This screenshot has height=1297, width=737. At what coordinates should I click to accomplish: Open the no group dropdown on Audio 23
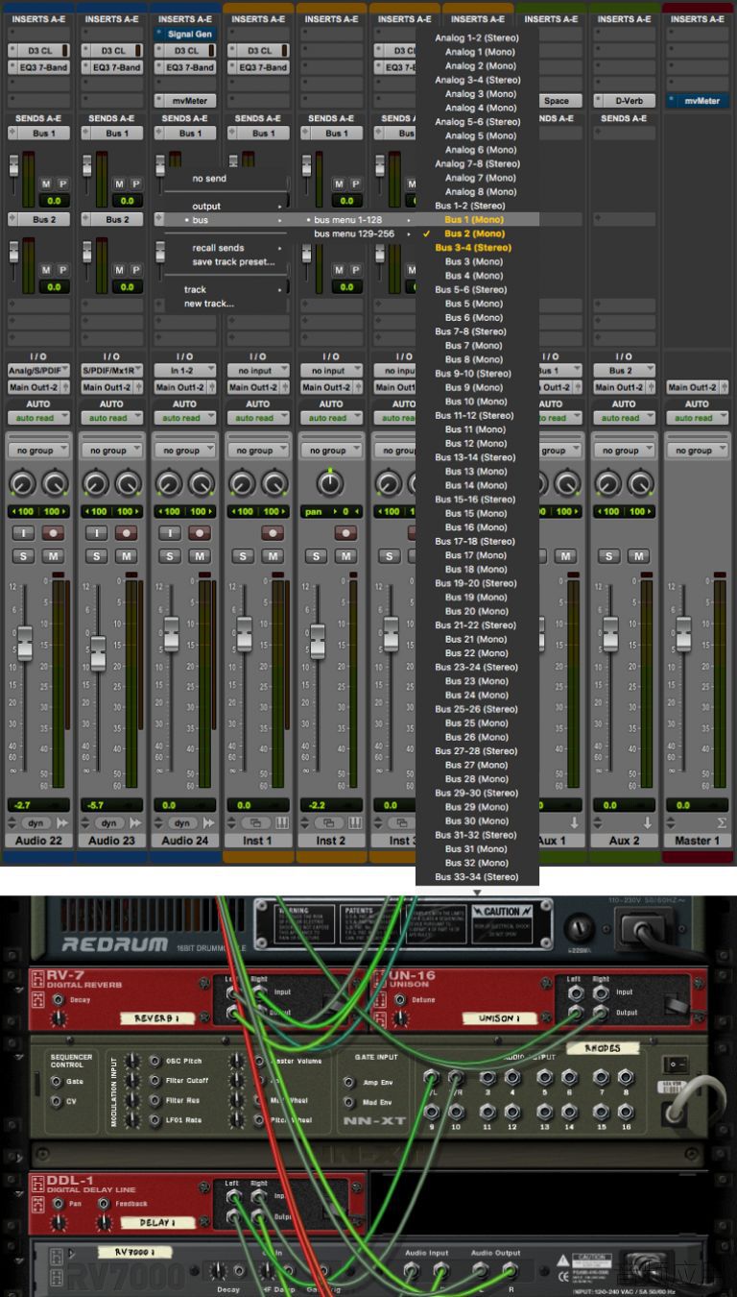[112, 450]
